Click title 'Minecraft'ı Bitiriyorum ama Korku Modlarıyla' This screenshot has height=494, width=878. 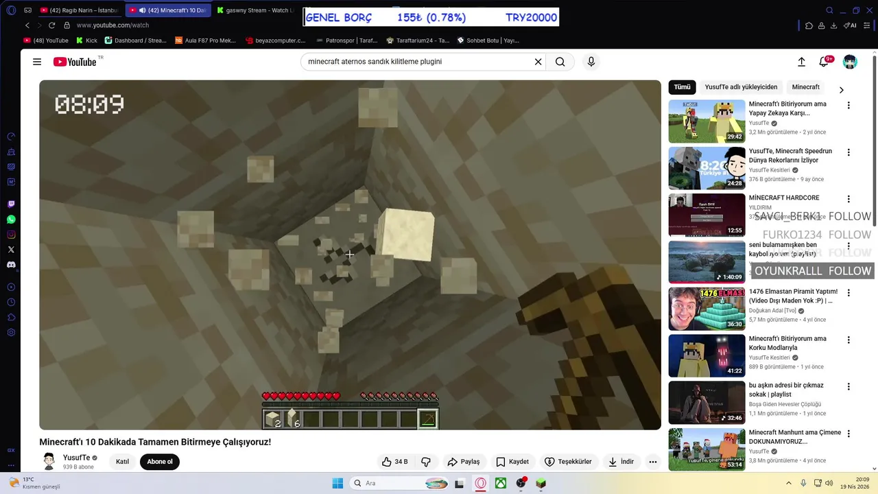[x=787, y=343]
